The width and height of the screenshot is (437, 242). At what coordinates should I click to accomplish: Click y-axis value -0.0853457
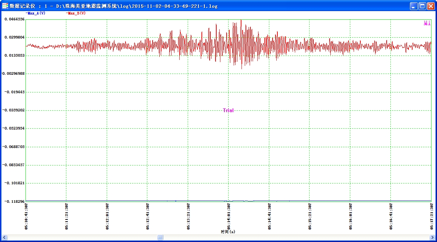(x=14, y=165)
